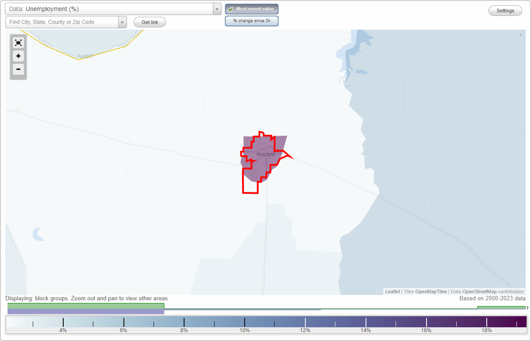Click the search field's dropdown arrow icon
Image resolution: width=531 pixels, height=341 pixels.
122,22
